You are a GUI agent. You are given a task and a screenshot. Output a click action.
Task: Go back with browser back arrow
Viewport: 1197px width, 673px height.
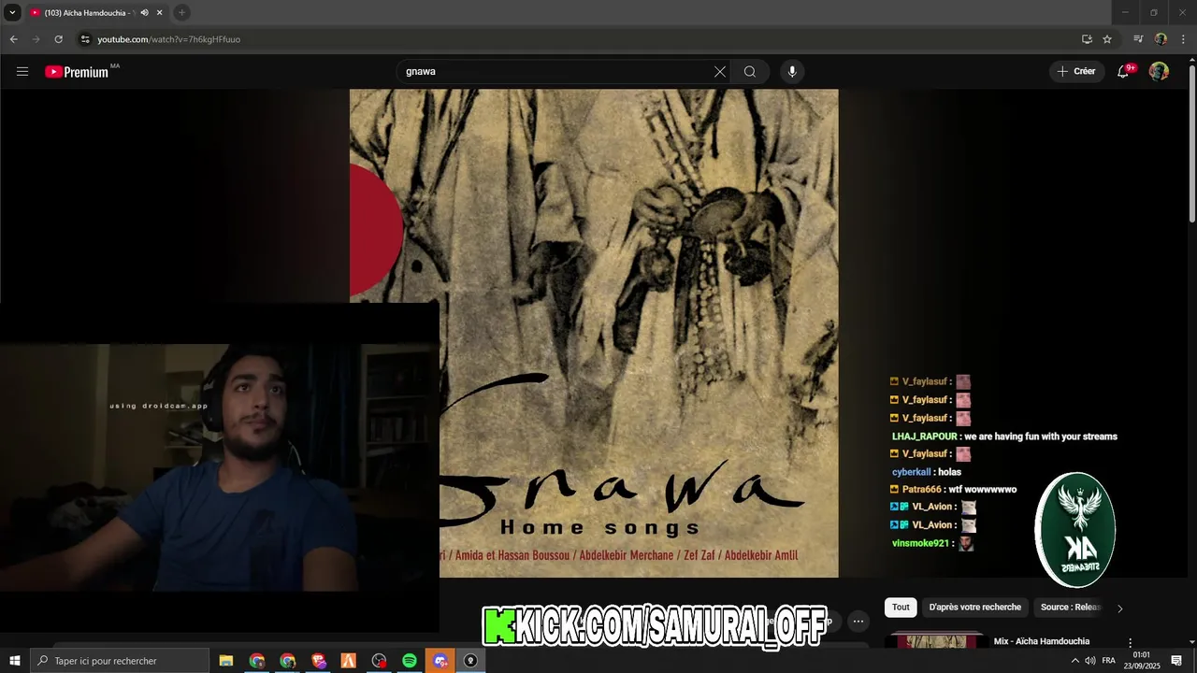click(x=13, y=39)
